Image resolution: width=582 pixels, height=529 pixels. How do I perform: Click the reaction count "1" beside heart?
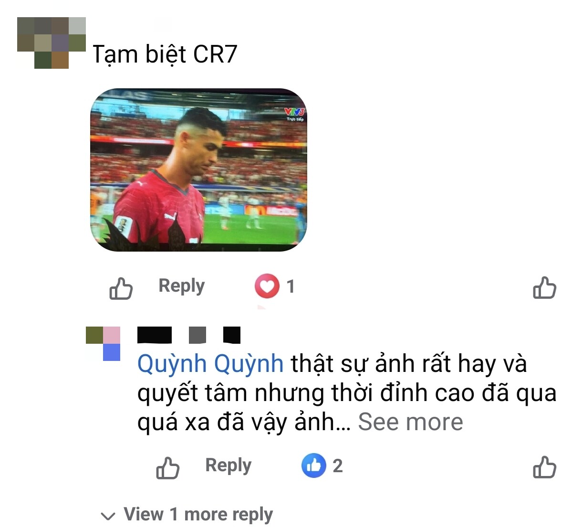(291, 286)
